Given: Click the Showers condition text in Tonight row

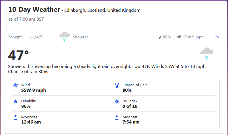Looking at the screenshot, I should tap(80, 37).
